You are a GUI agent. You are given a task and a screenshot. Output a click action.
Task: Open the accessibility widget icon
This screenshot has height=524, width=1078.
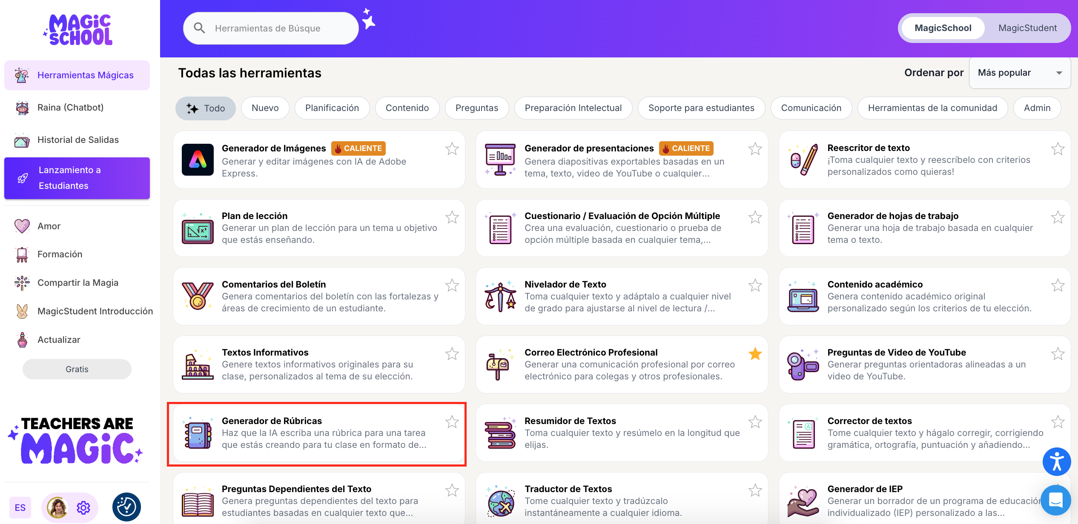(1056, 461)
